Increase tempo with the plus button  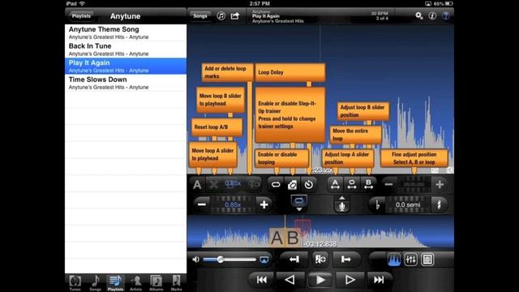pos(264,204)
